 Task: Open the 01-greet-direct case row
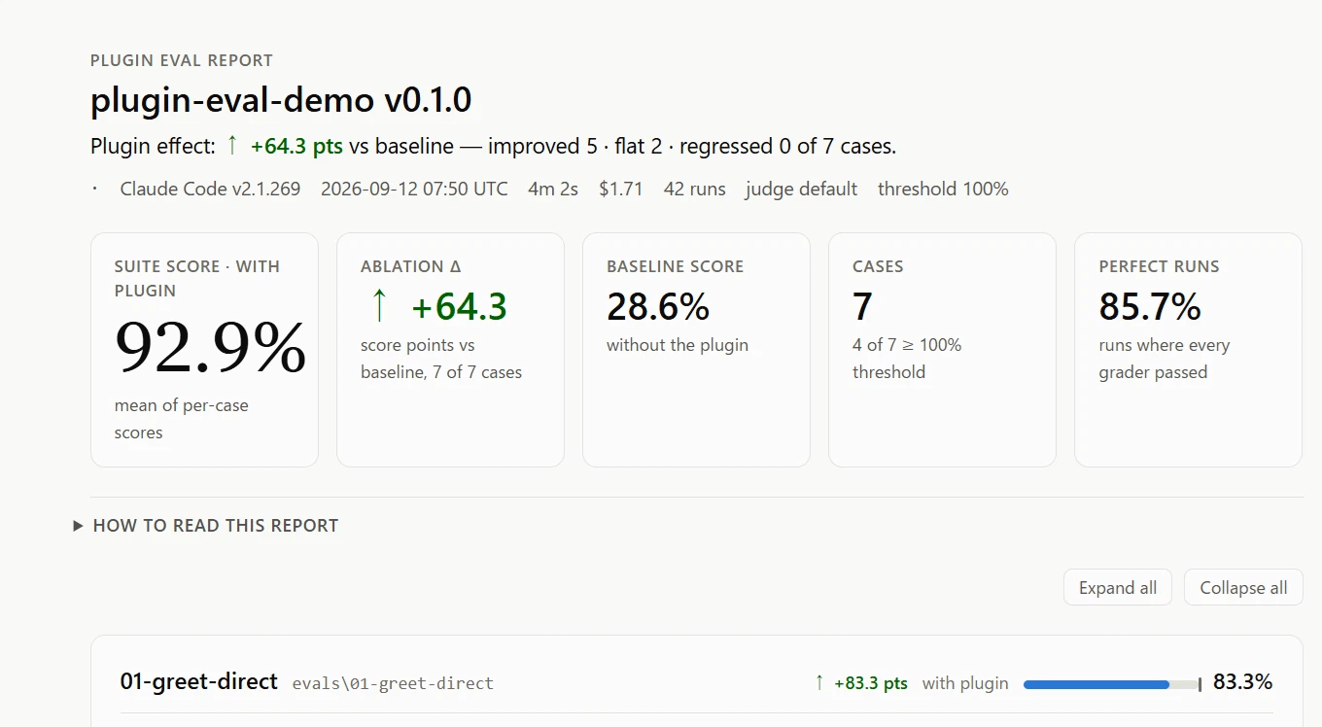pos(696,682)
